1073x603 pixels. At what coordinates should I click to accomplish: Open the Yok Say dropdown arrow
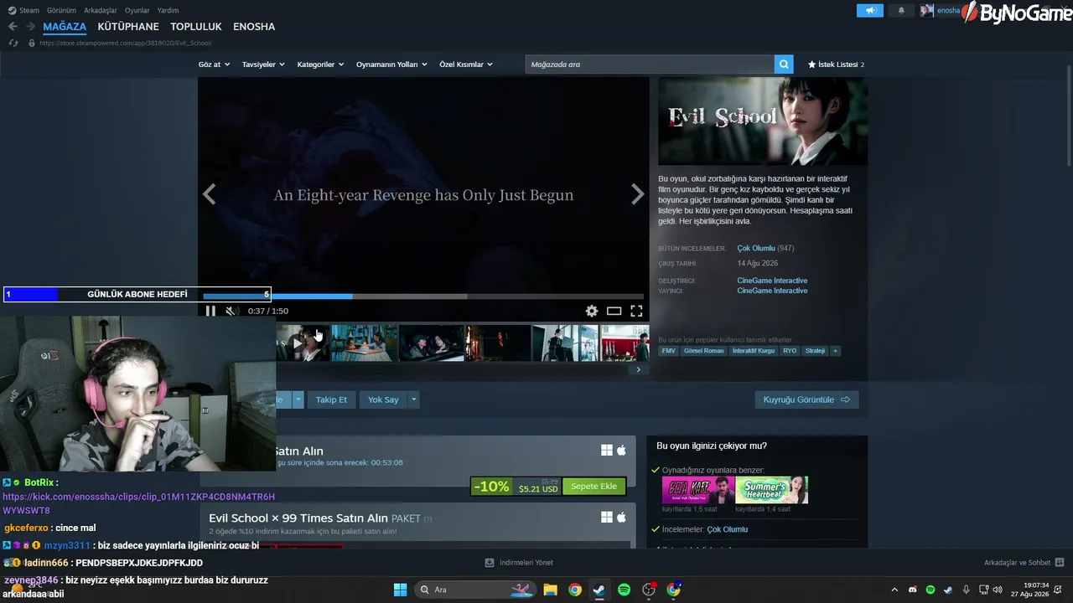(x=413, y=399)
